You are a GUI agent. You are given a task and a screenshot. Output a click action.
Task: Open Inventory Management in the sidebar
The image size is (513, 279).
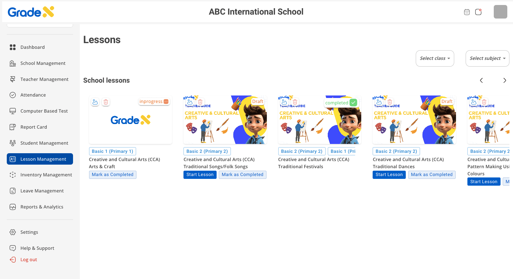[46, 175]
